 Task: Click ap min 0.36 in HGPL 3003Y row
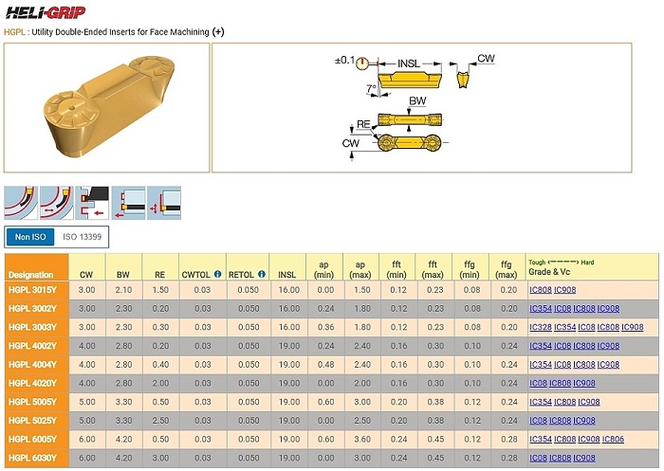point(325,327)
